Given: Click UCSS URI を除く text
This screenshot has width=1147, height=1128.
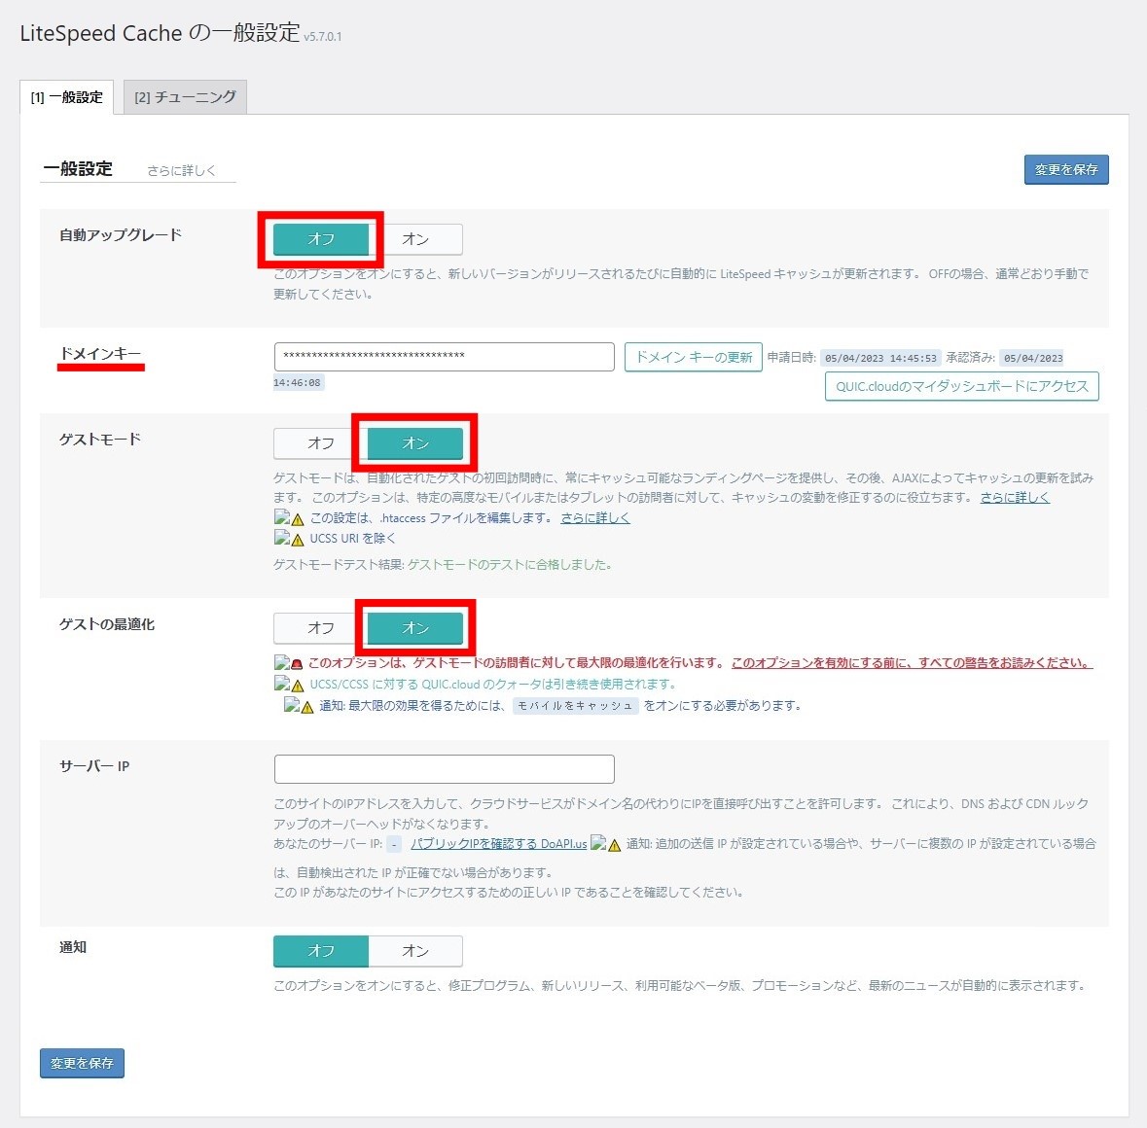Looking at the screenshot, I should [x=352, y=538].
